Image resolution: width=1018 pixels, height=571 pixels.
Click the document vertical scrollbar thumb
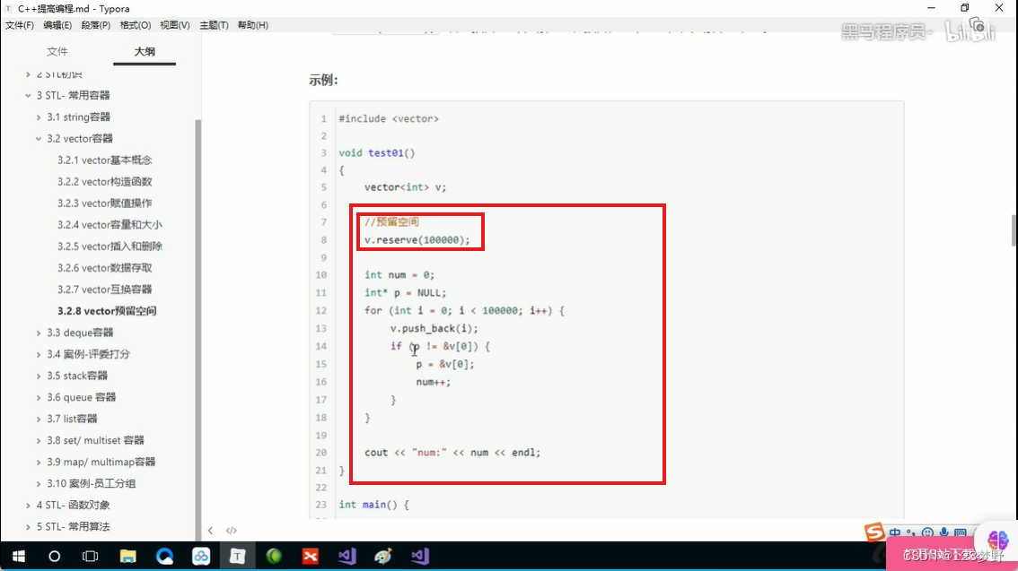[1014, 230]
